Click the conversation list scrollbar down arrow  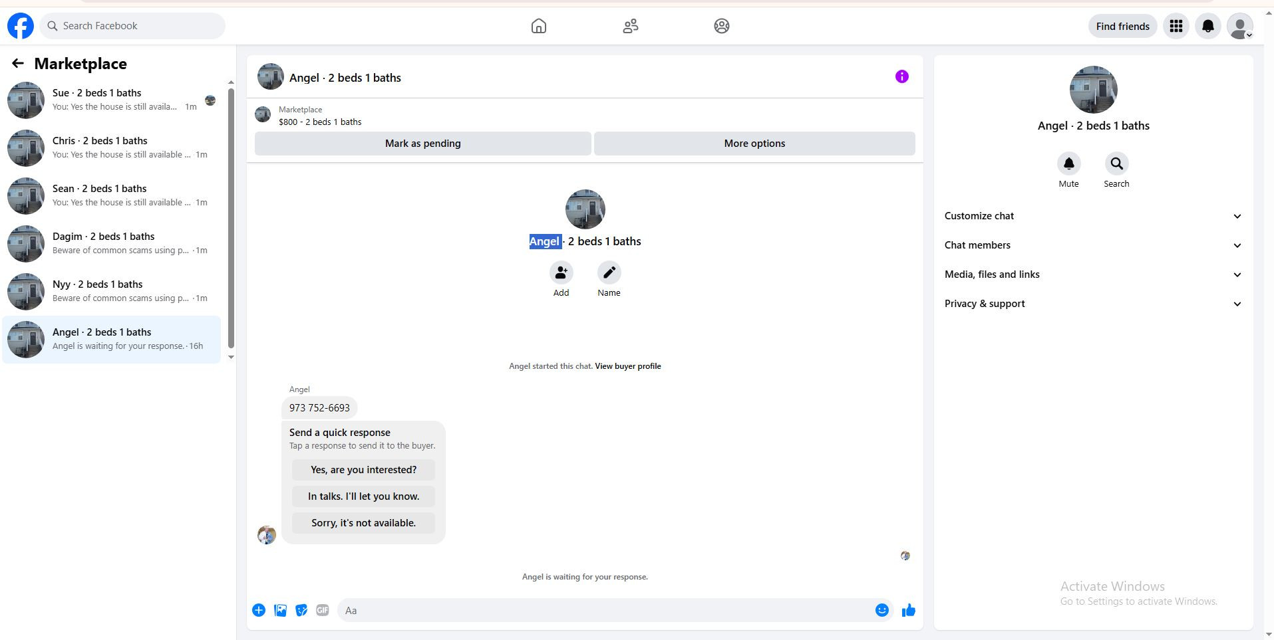(231, 358)
